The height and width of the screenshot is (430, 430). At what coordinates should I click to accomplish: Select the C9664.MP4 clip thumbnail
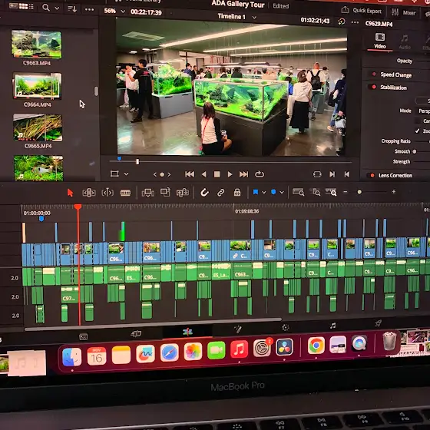click(x=38, y=85)
